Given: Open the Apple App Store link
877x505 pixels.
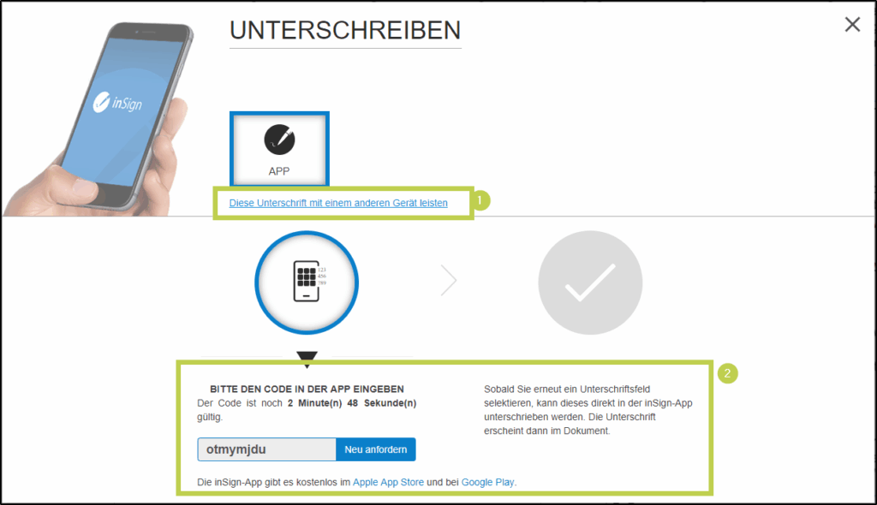Looking at the screenshot, I should 388,482.
